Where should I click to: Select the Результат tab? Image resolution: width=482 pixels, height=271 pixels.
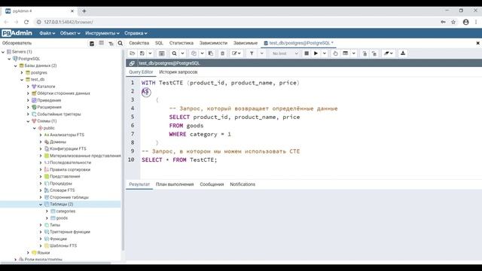[x=139, y=184]
